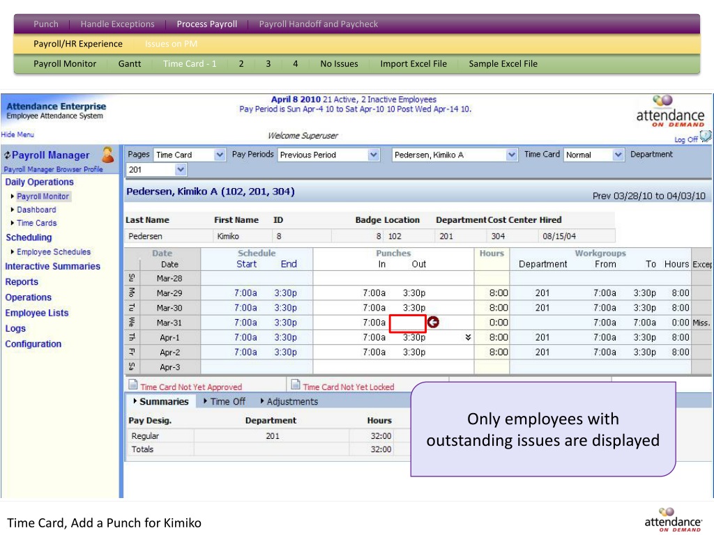
Task: Select Process Payroll tab
Action: [x=206, y=24]
